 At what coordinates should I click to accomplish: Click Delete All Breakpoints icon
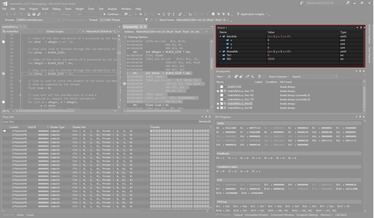[236, 76]
